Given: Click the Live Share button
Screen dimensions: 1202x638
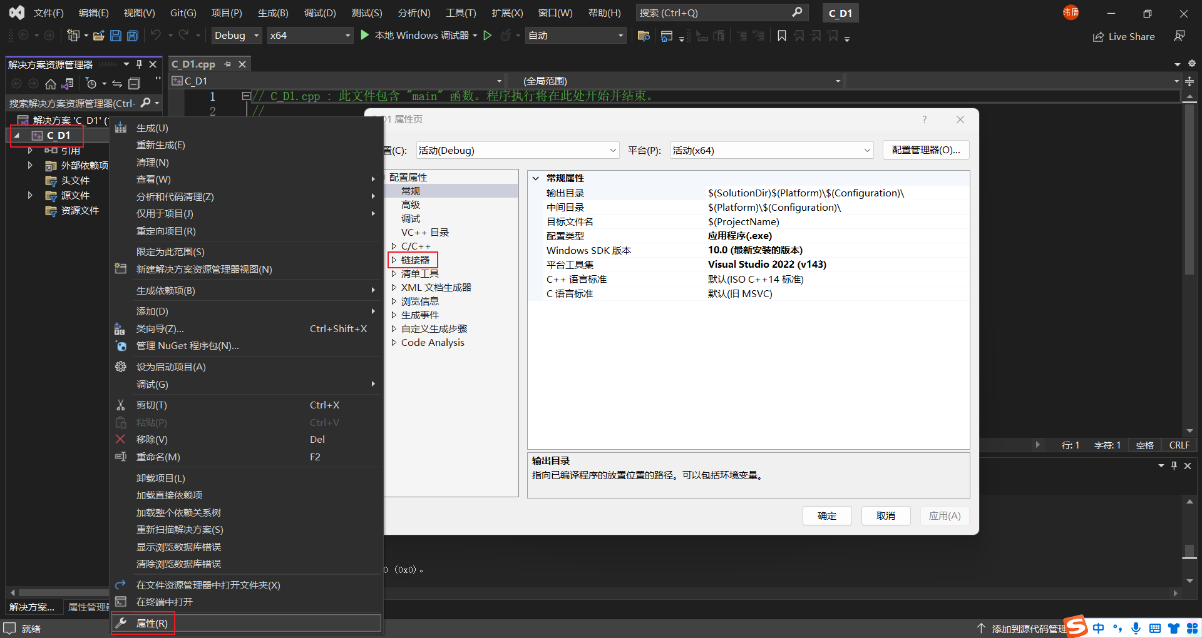Looking at the screenshot, I should click(x=1124, y=36).
